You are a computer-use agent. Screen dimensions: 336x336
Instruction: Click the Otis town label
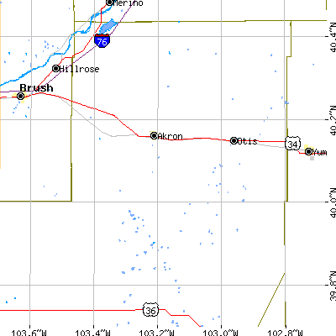point(247,141)
